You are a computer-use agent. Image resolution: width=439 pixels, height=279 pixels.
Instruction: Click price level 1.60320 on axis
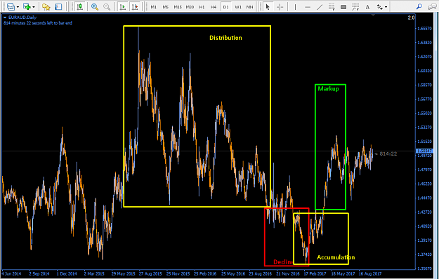(x=425, y=71)
